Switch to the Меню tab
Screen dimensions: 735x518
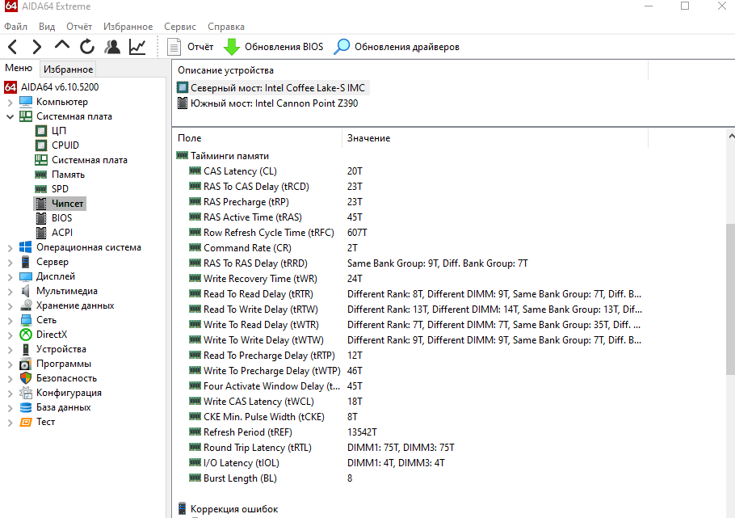19,68
